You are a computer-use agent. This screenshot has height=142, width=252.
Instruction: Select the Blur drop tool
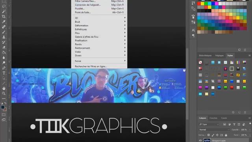(4, 58)
